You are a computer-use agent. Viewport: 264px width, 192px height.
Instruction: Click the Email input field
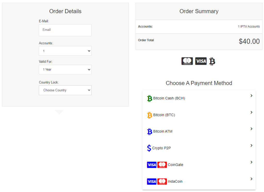coord(65,30)
